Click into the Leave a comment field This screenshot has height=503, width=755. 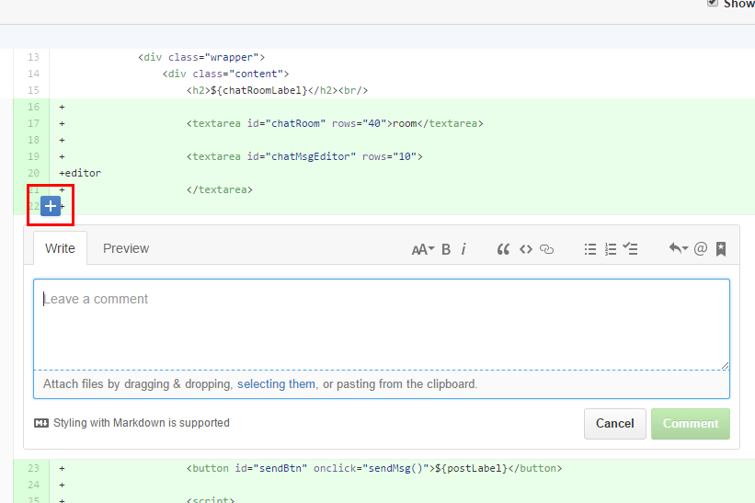(x=382, y=324)
